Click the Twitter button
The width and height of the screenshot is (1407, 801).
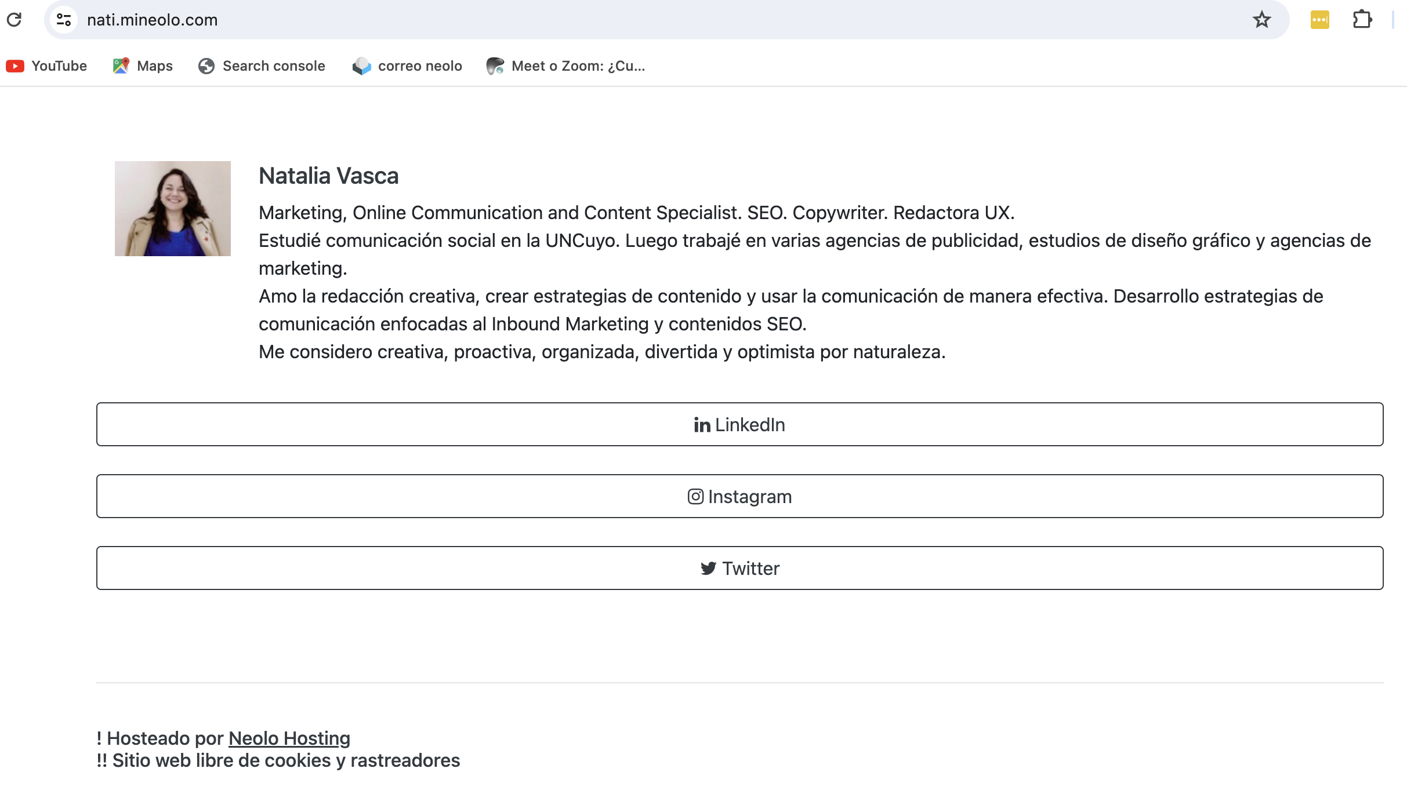tap(739, 568)
